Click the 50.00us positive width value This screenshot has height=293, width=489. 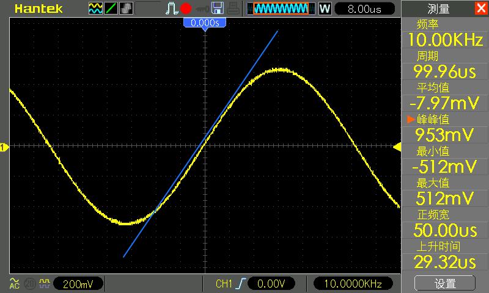[445, 230]
